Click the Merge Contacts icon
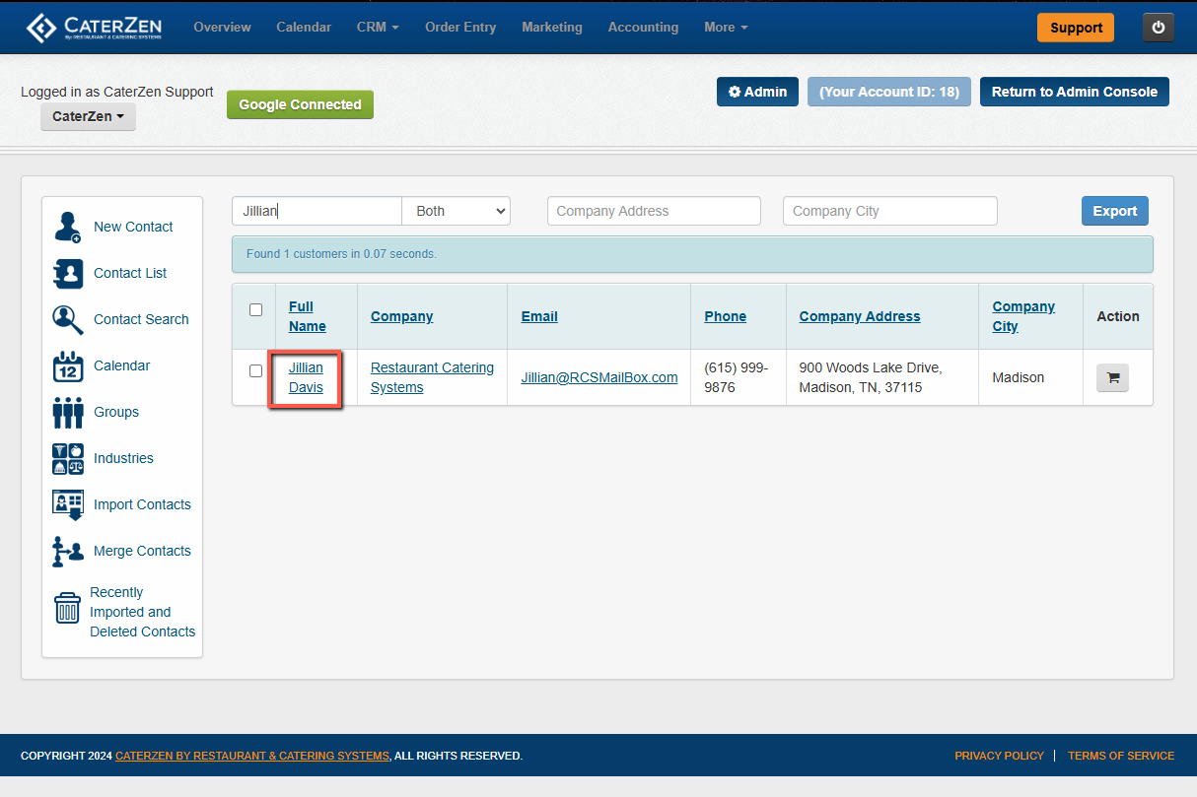The width and height of the screenshot is (1197, 797). pos(68,551)
